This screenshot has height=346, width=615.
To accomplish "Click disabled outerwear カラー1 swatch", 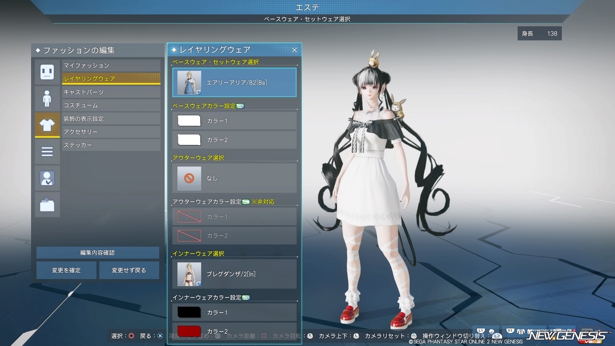I will point(189,216).
